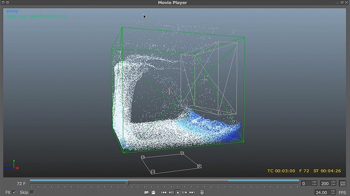This screenshot has height=196, width=350.
Task: Click the persp camera label
Action: click(x=12, y=11)
